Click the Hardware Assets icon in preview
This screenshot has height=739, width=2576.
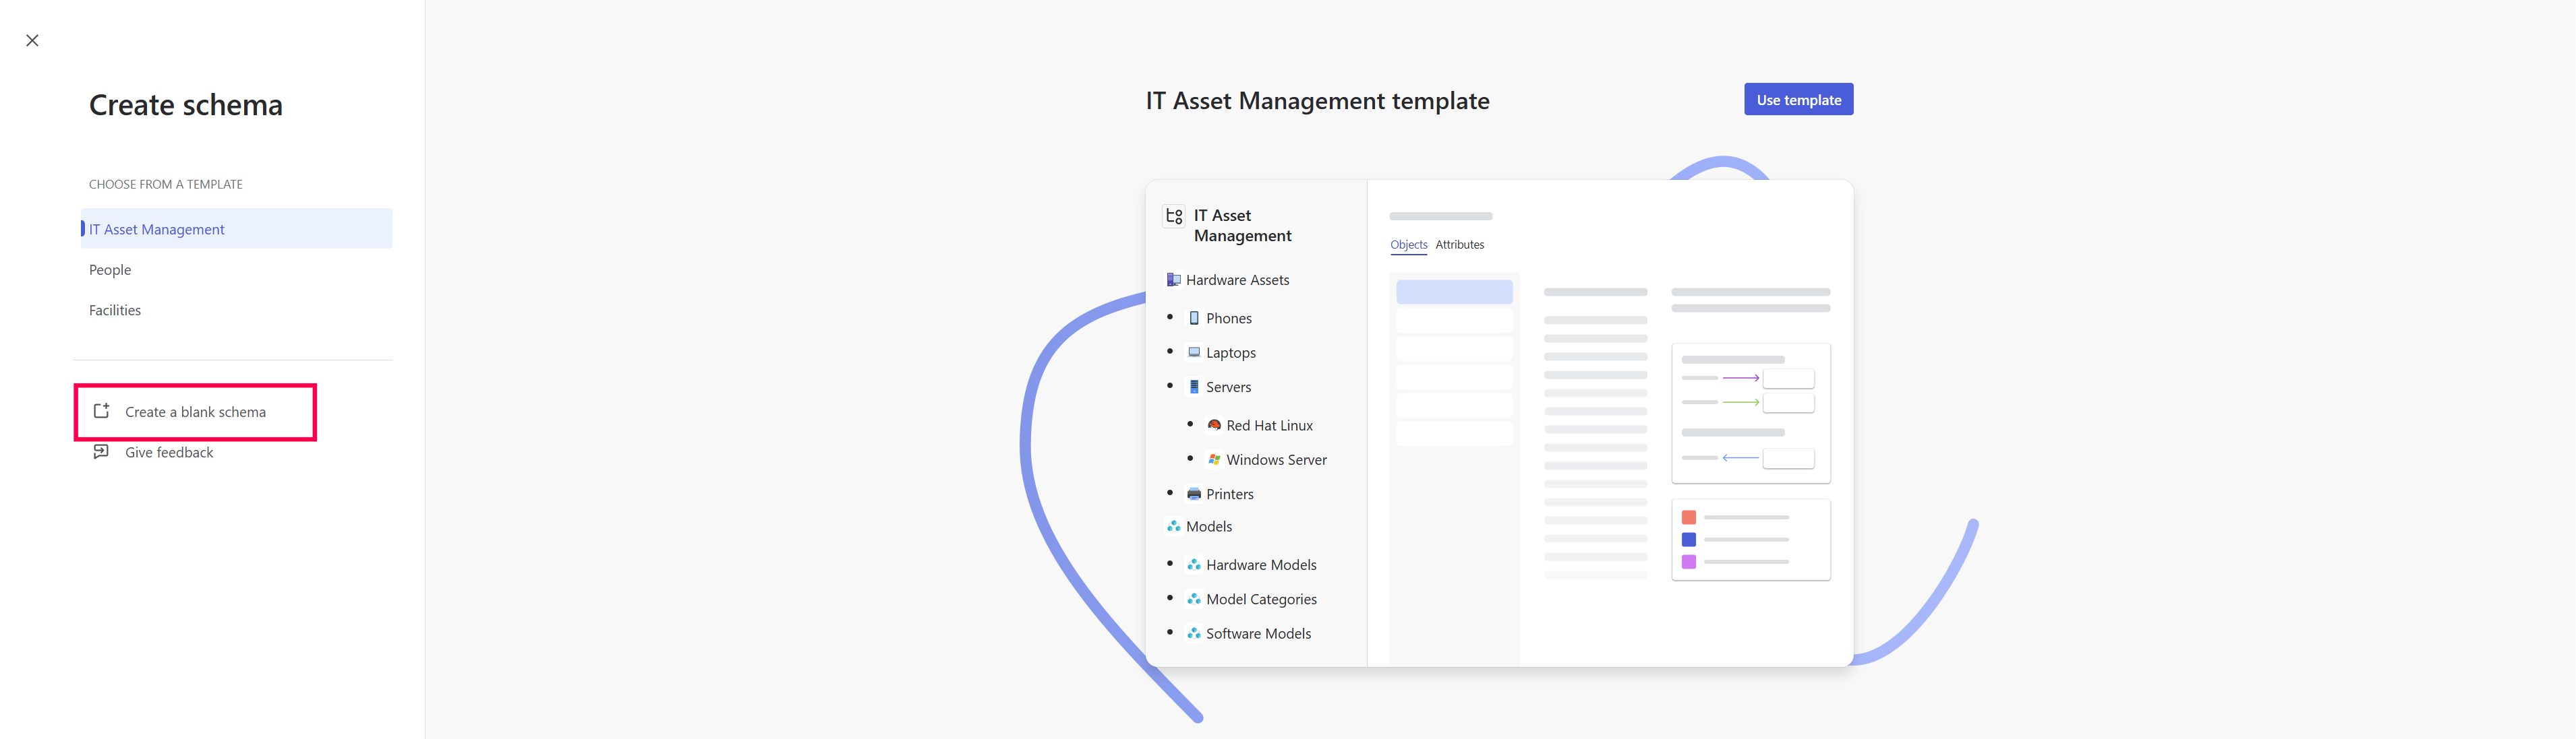[x=1173, y=280]
